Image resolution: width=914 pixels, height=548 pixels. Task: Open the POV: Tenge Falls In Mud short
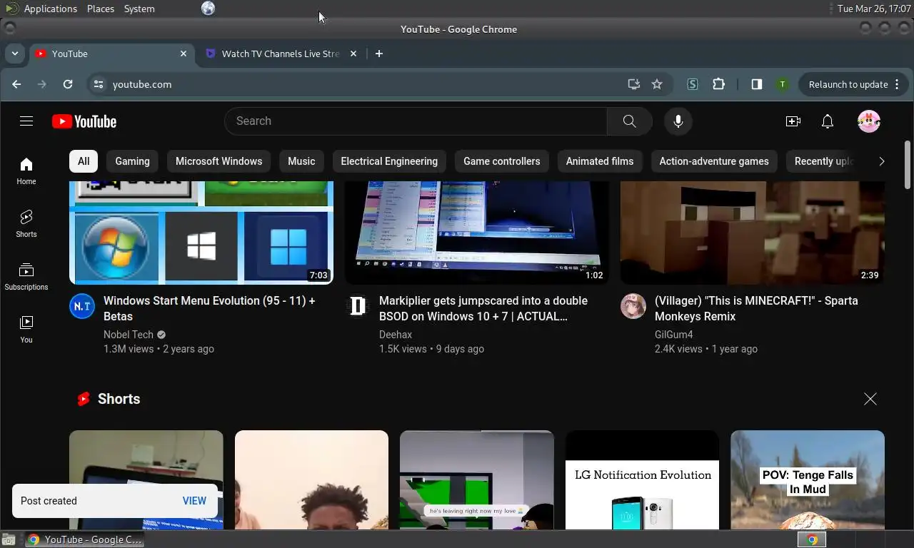(x=808, y=480)
